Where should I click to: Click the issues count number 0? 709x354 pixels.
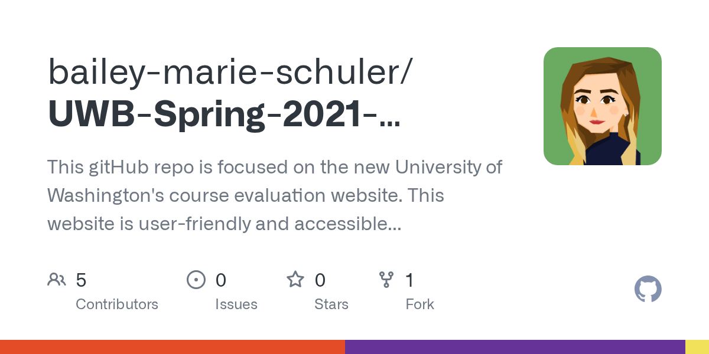click(220, 280)
